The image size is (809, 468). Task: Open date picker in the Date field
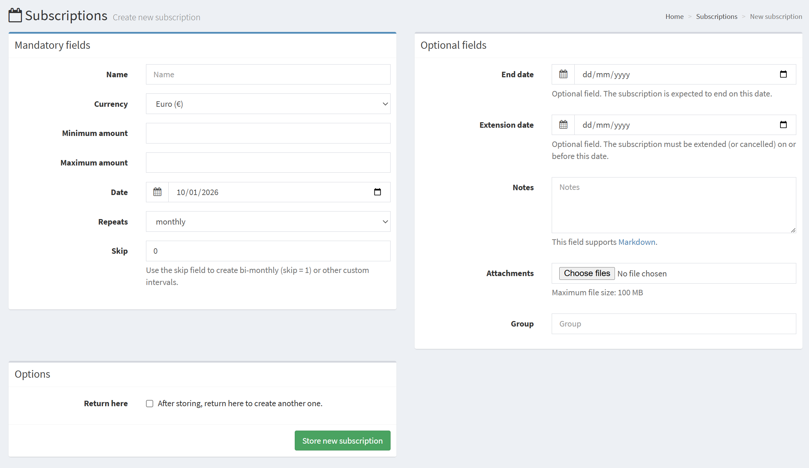point(377,192)
